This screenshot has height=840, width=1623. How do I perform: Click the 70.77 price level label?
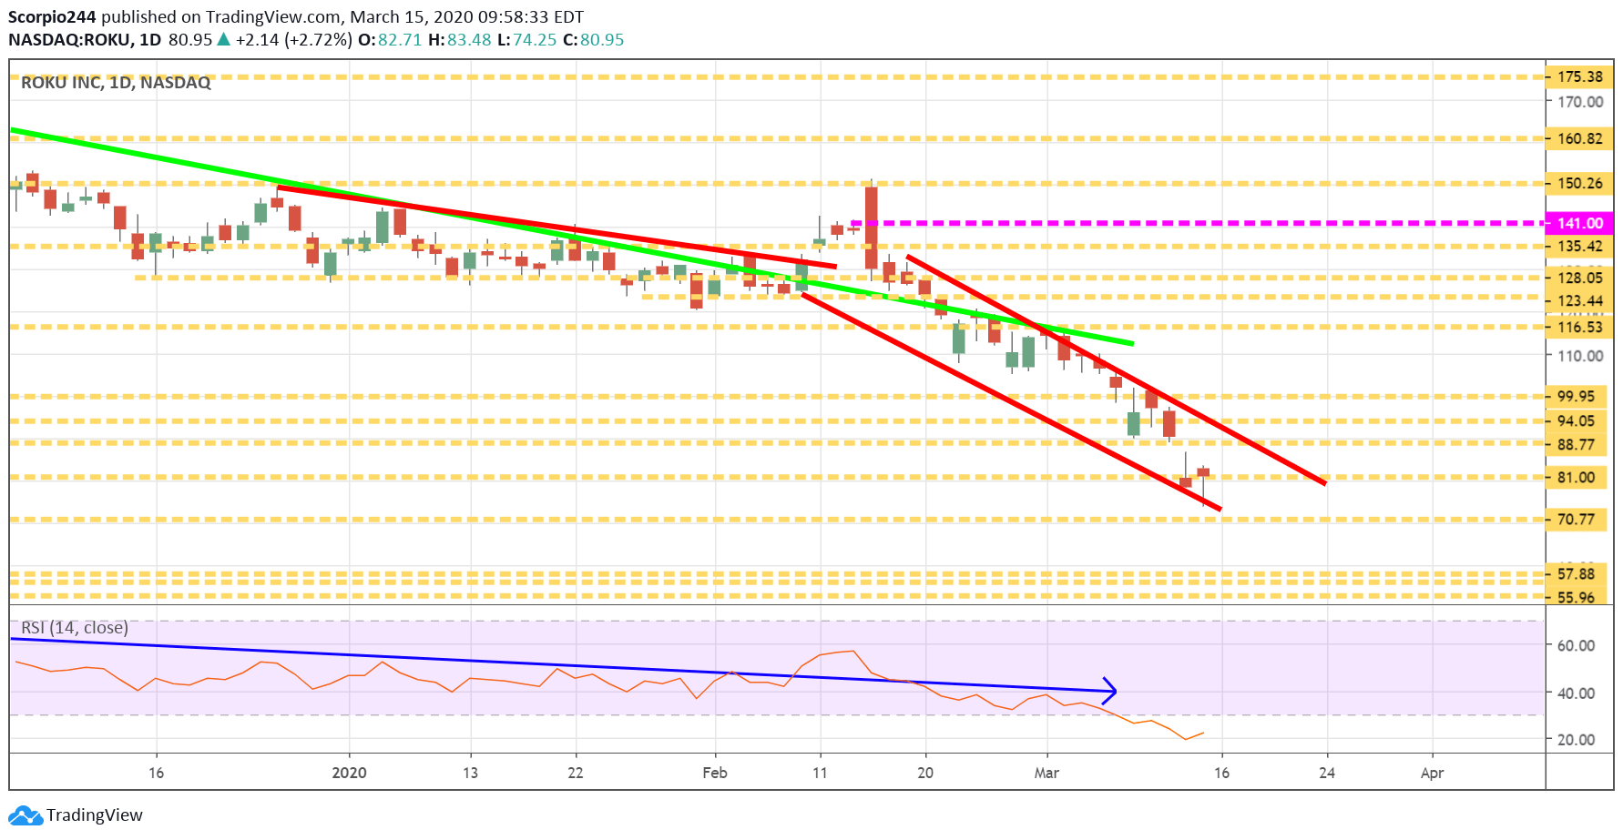pos(1576,520)
